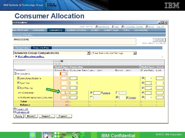The width and height of the screenshot is (185, 138).
Task: Click the Apply button
Action: (x=19, y=116)
